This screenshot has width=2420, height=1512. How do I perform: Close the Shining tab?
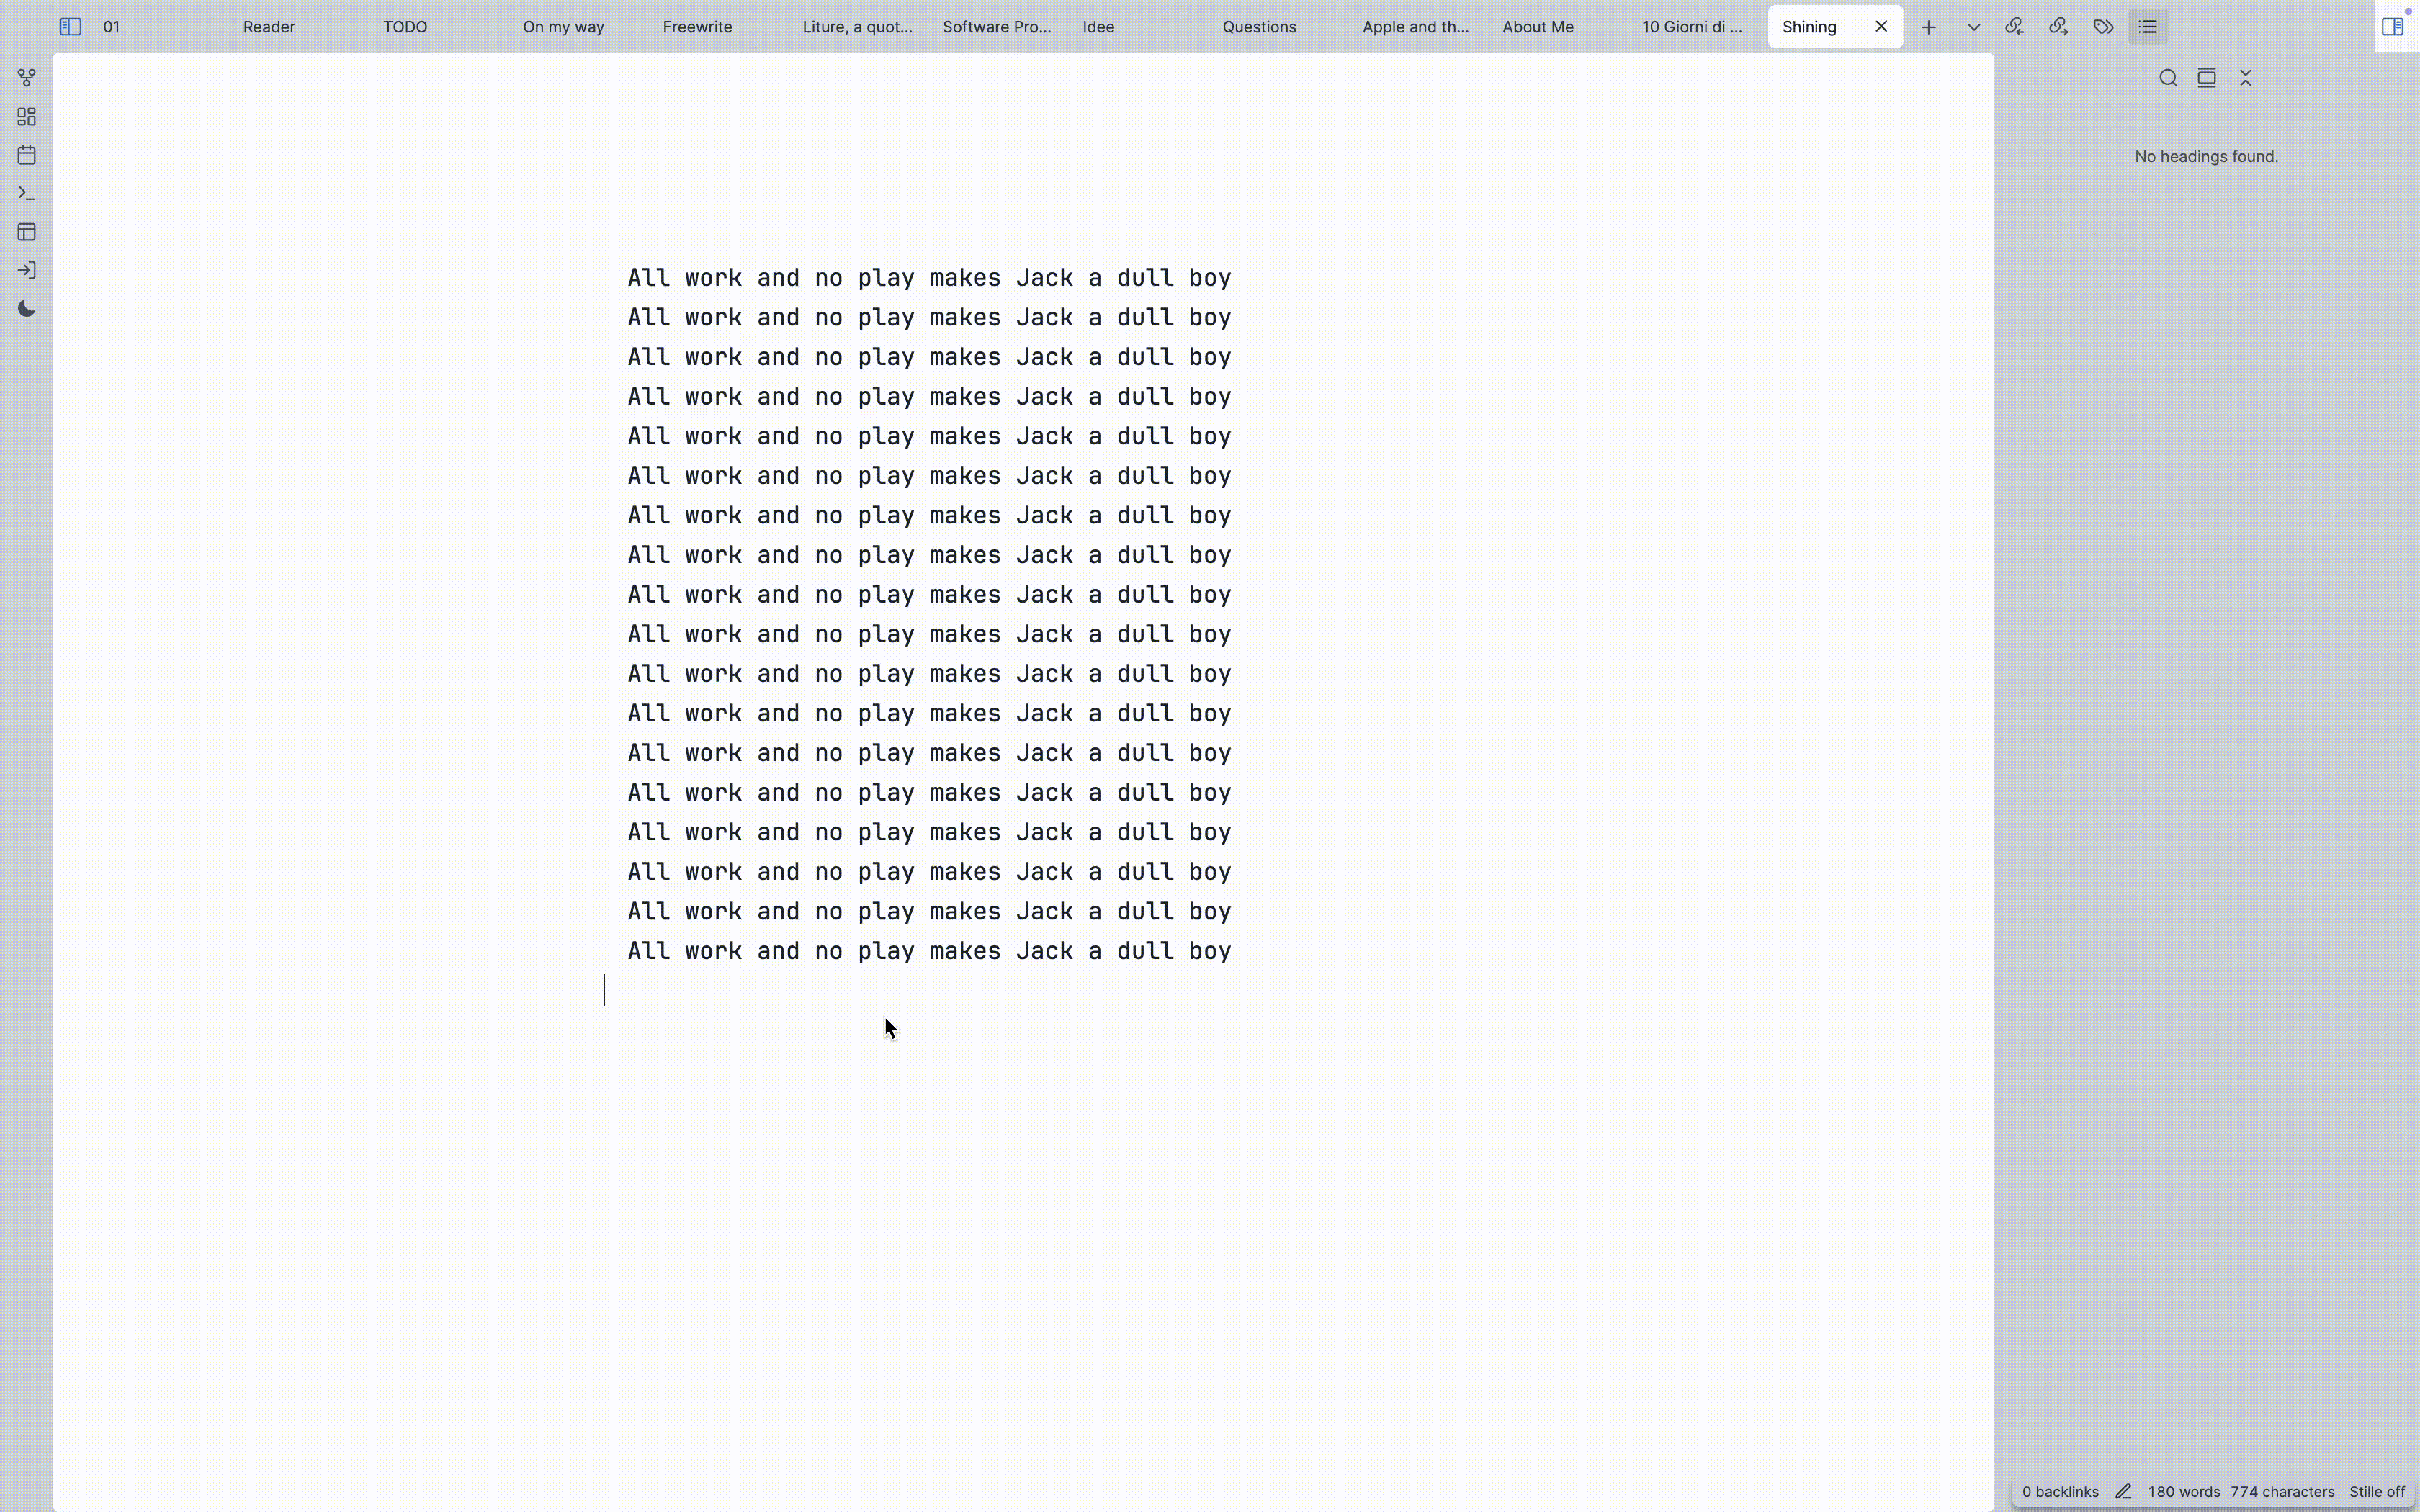1881,27
